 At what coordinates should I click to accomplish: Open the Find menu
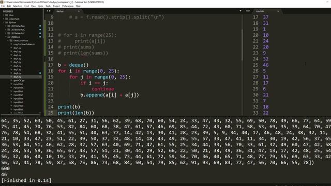[x=26, y=6]
